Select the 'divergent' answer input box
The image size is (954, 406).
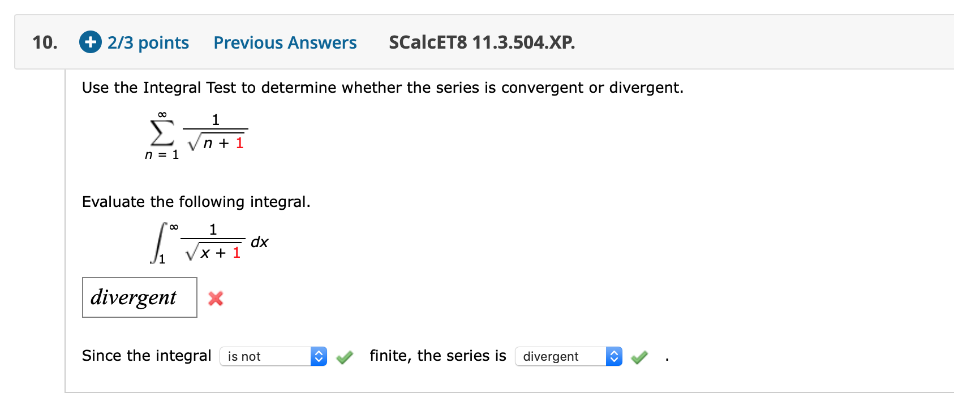pyautogui.click(x=139, y=297)
